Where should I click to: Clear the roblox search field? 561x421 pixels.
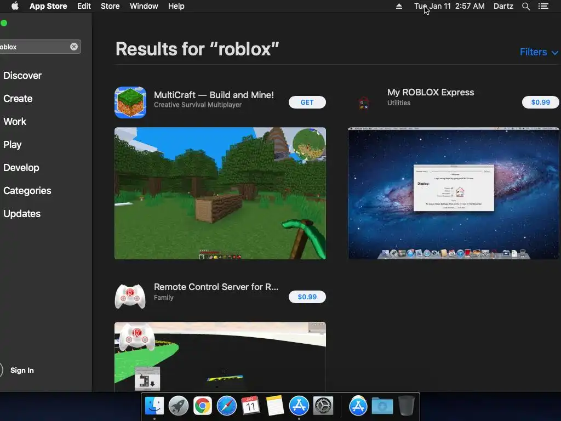[74, 47]
